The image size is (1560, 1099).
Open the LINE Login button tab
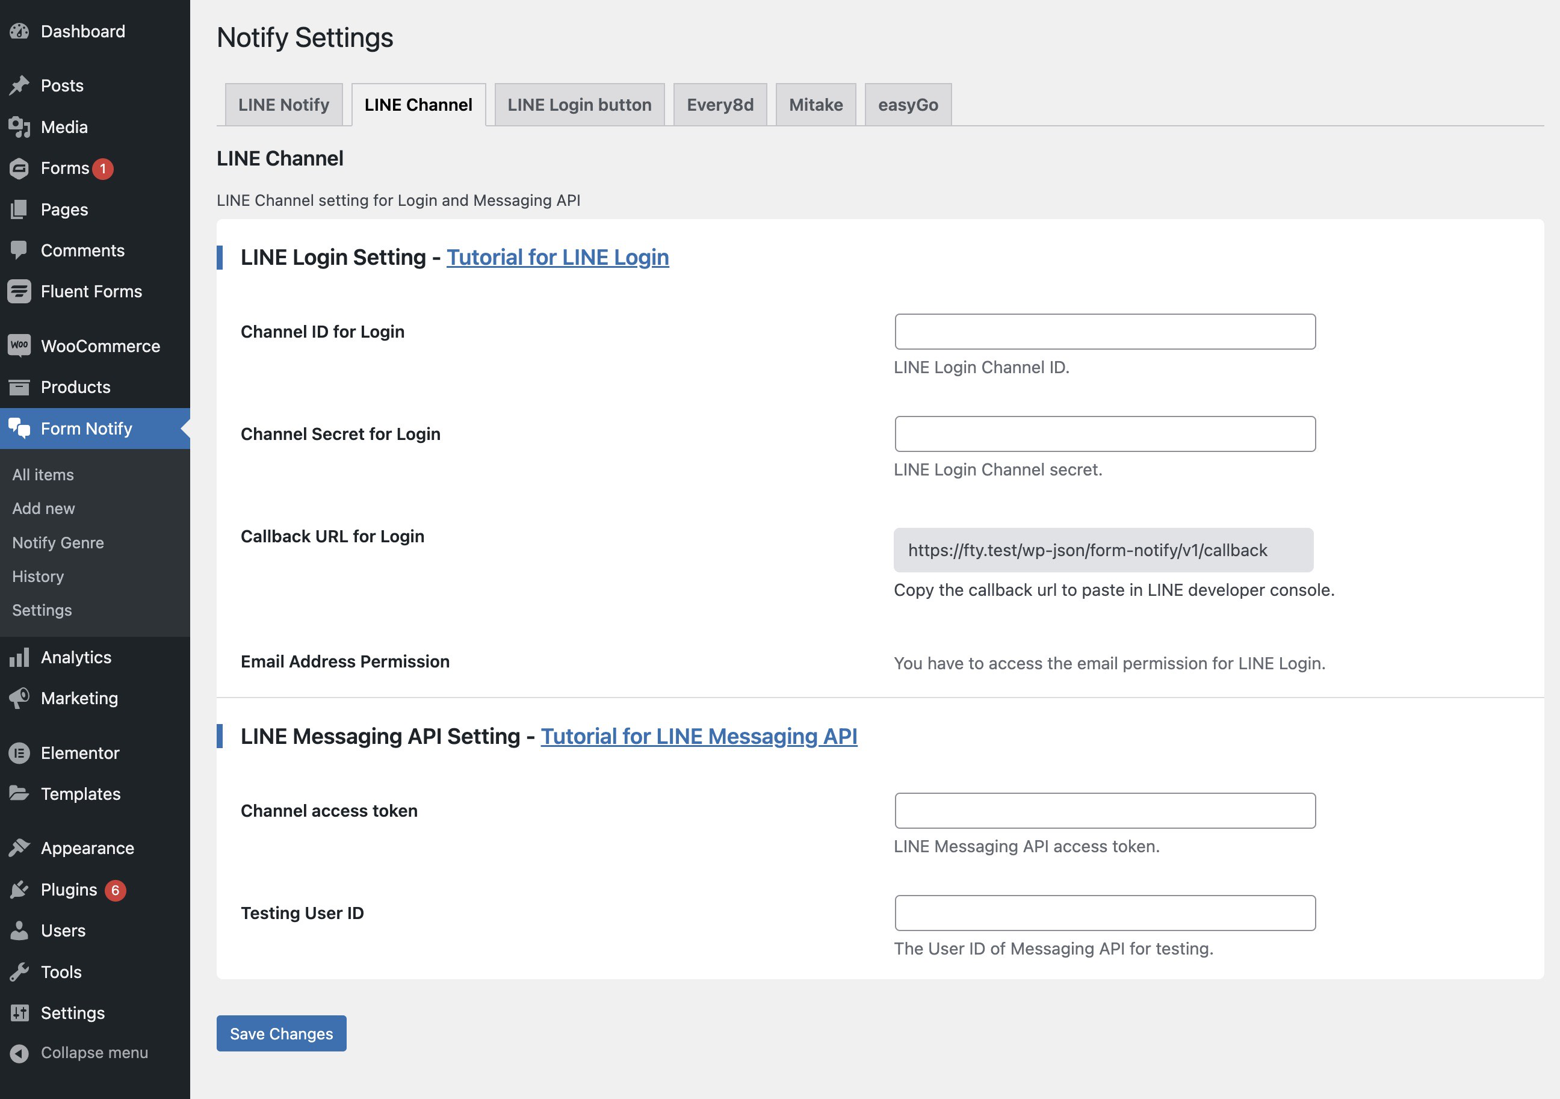coord(580,105)
